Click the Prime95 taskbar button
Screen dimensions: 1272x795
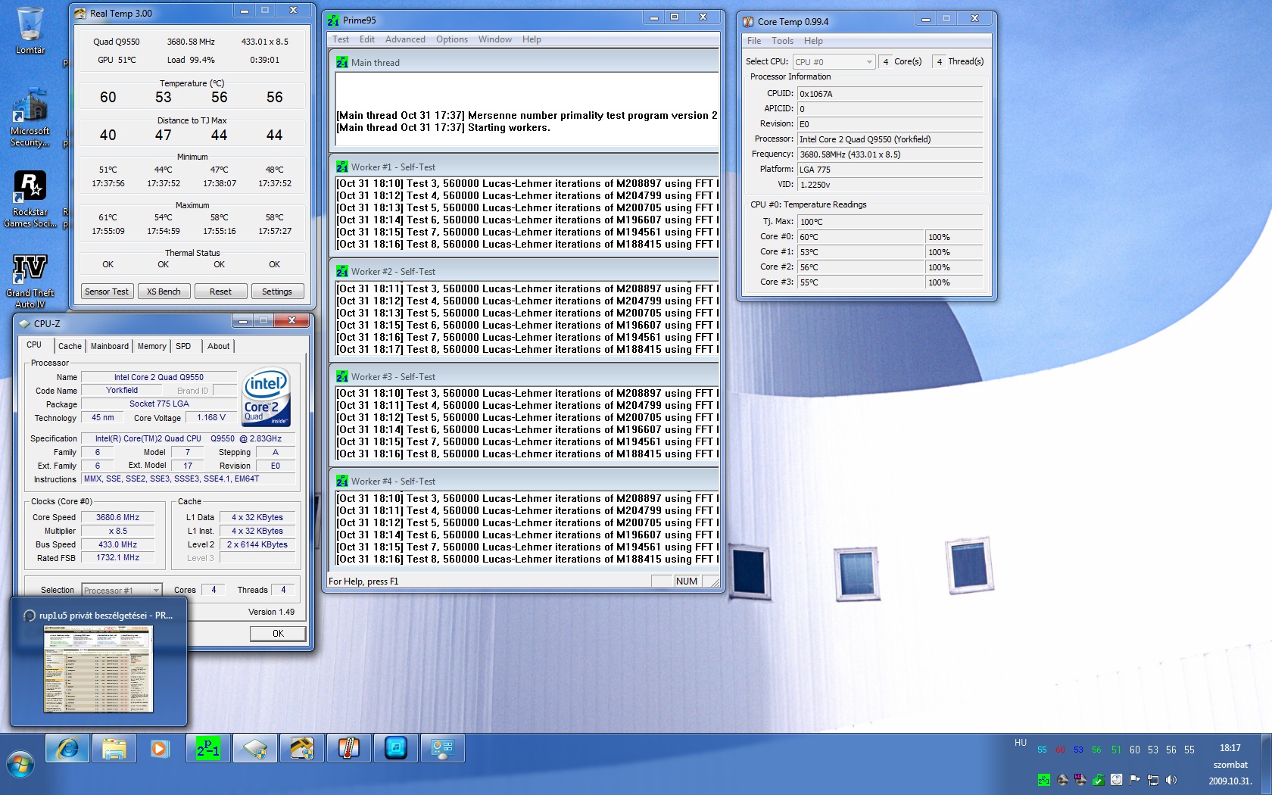(208, 749)
